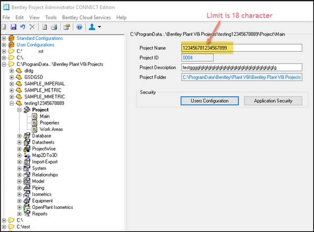Click the Undo arrow toolbar icon
The image size is (314, 232).
coord(23,27)
